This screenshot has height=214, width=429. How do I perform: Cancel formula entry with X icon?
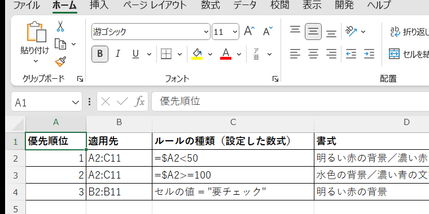point(106,101)
